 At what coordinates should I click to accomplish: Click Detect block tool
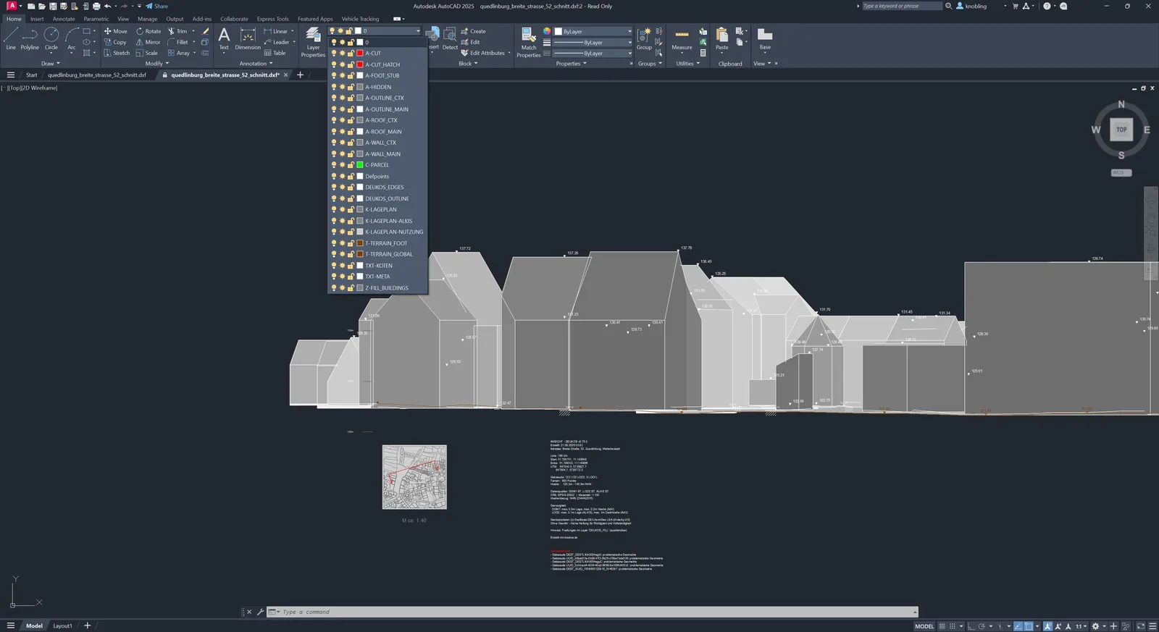tap(450, 39)
